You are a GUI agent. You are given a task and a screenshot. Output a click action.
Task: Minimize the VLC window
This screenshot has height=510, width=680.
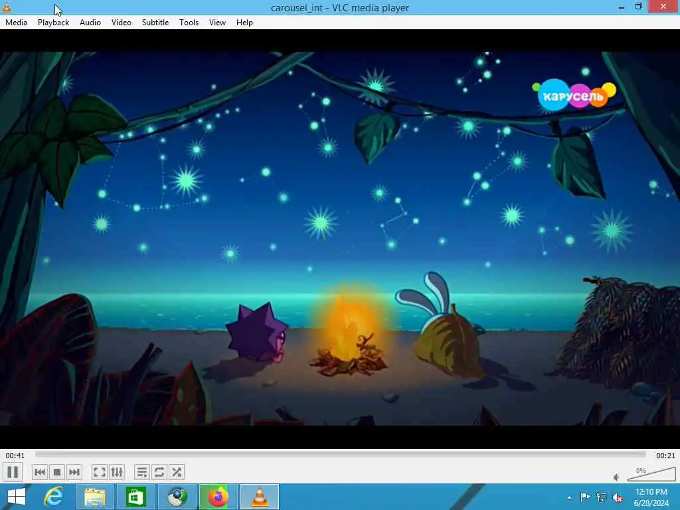pos(622,7)
